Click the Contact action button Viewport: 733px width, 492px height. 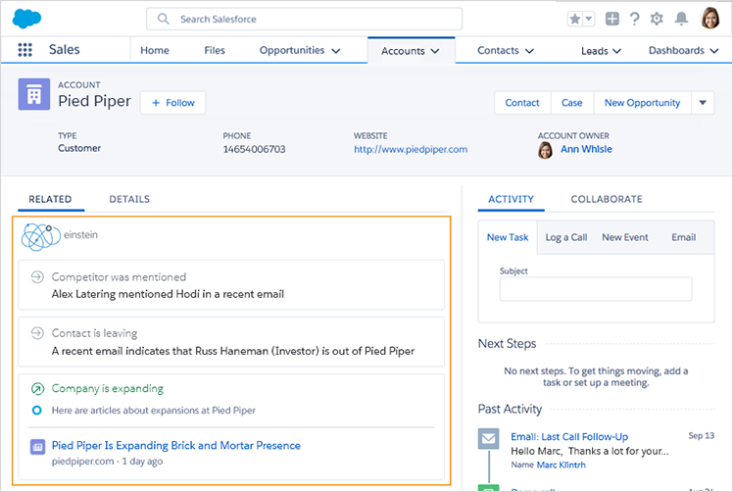pos(522,103)
